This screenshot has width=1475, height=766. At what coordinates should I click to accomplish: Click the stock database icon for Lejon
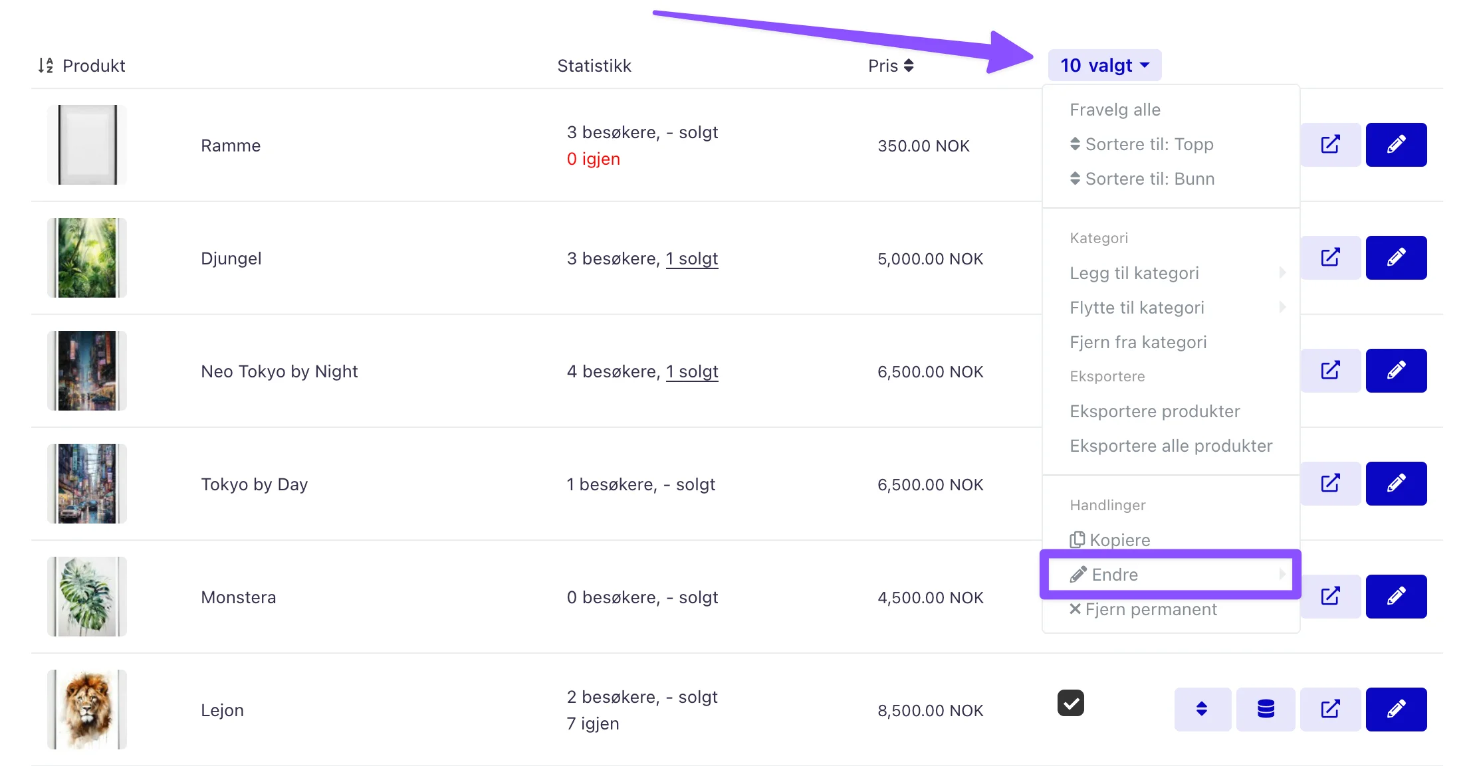click(x=1266, y=710)
